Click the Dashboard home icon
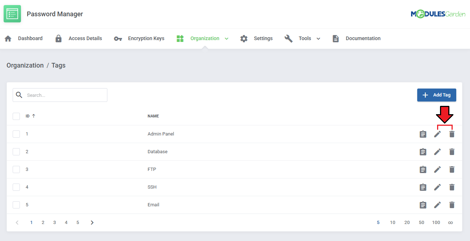Image resolution: width=470 pixels, height=241 pixels. click(x=8, y=38)
